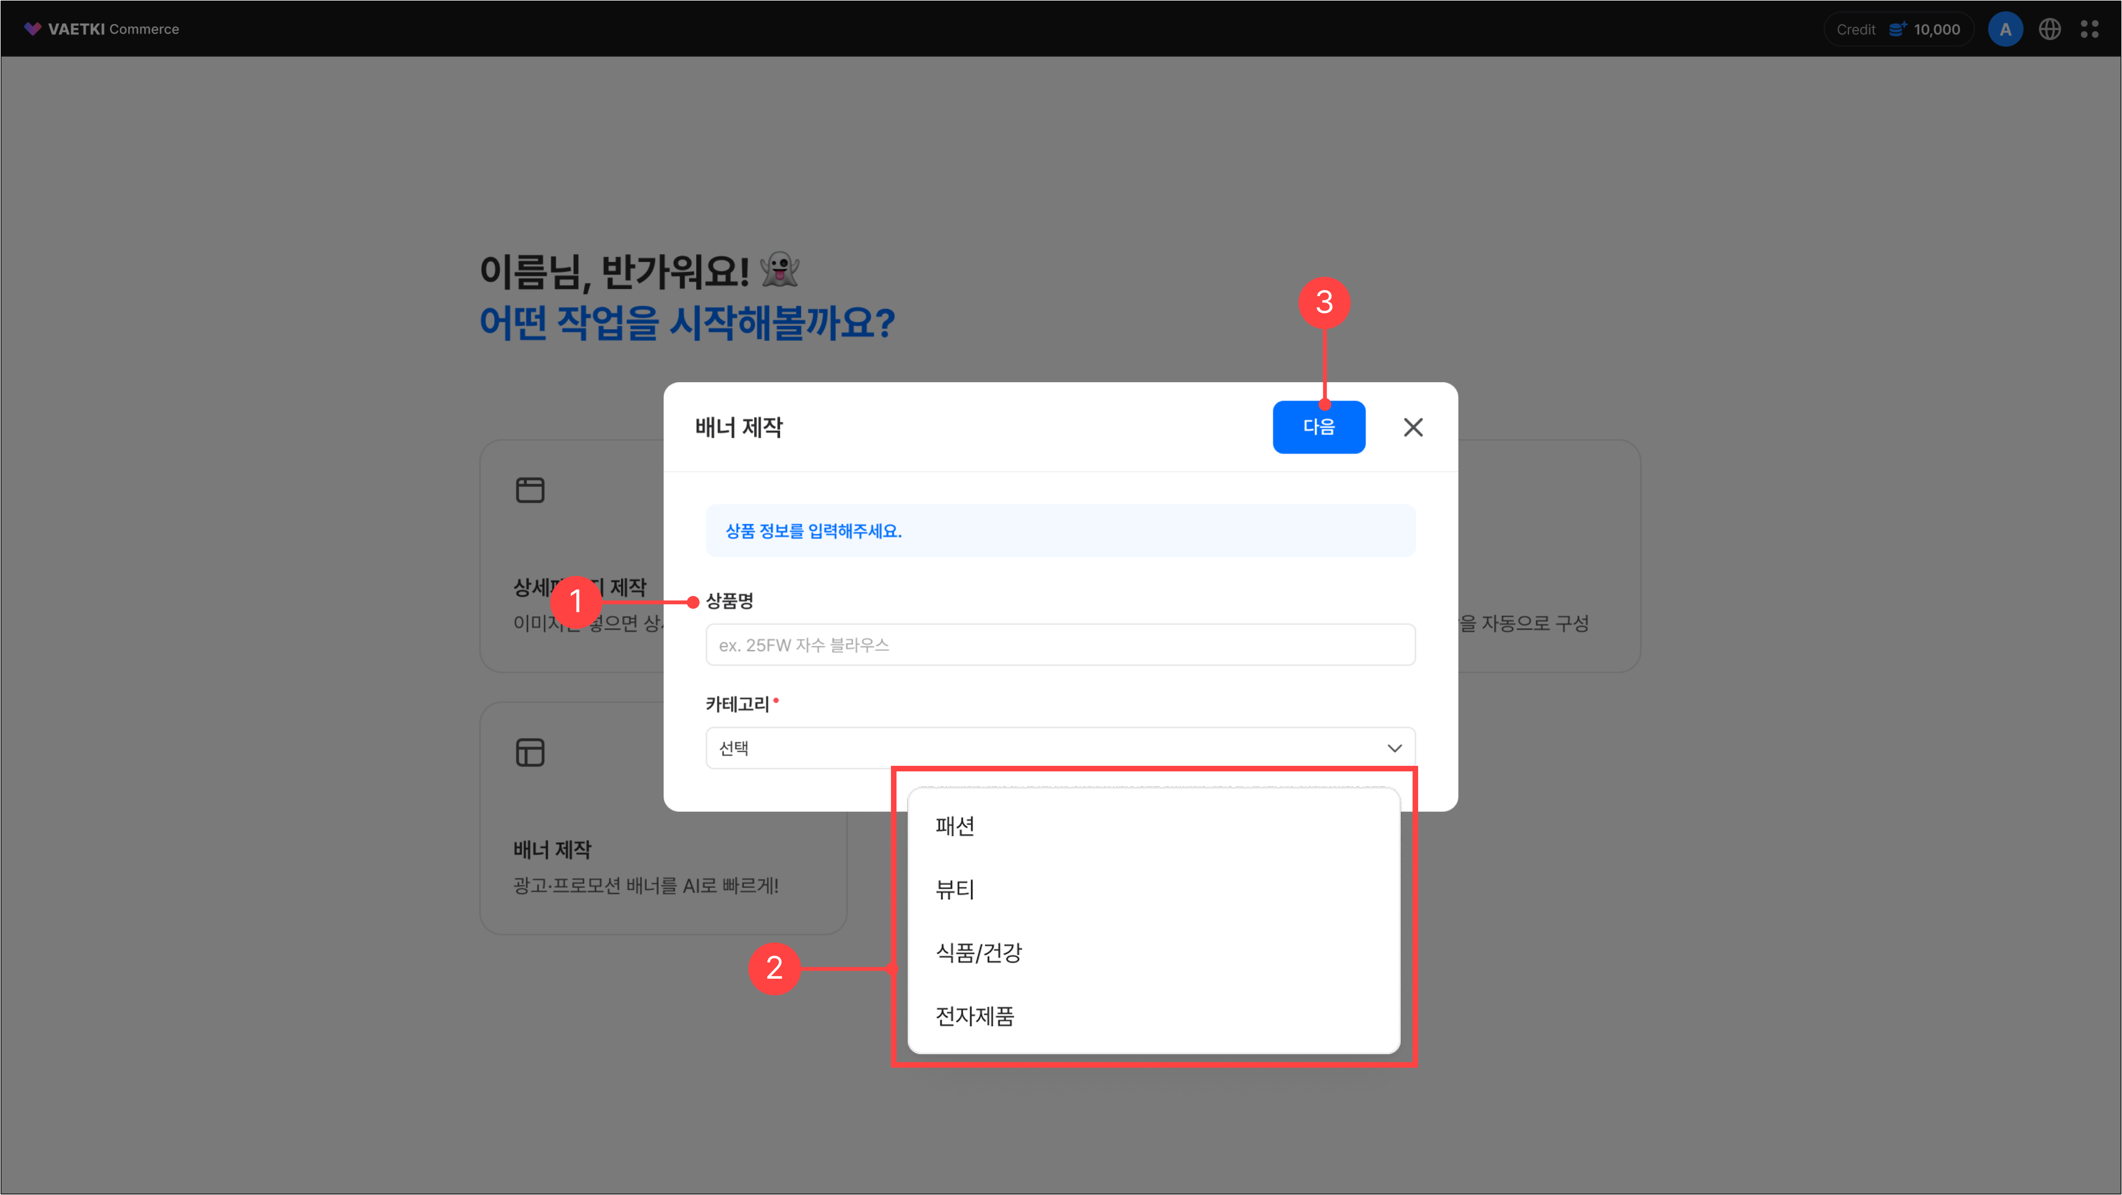Click the 어떤 작업을 시작해볼까요? heading

pyautogui.click(x=687, y=322)
